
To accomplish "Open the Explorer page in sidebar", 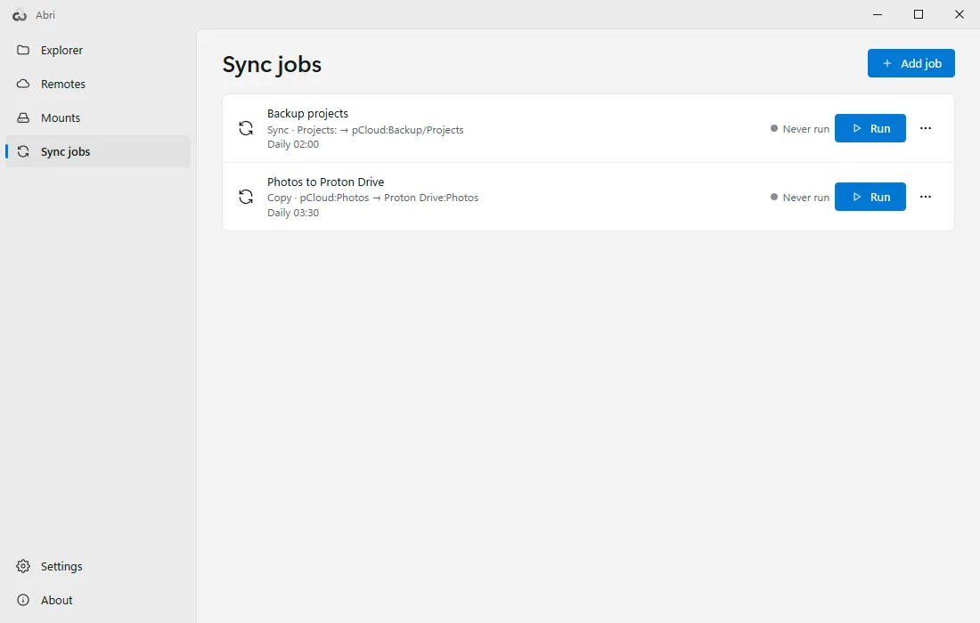I will 97,50.
